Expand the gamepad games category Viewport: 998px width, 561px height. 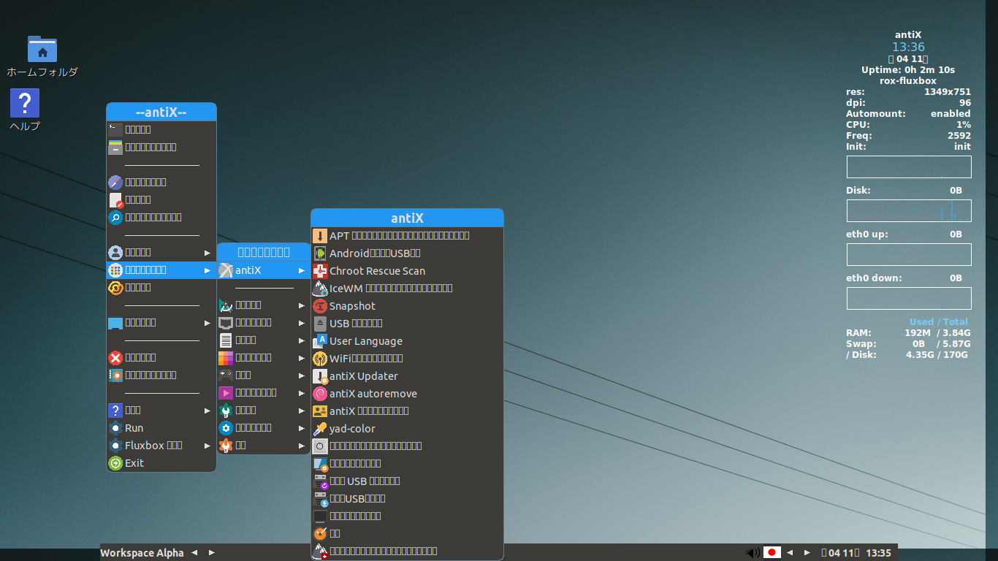[263, 375]
